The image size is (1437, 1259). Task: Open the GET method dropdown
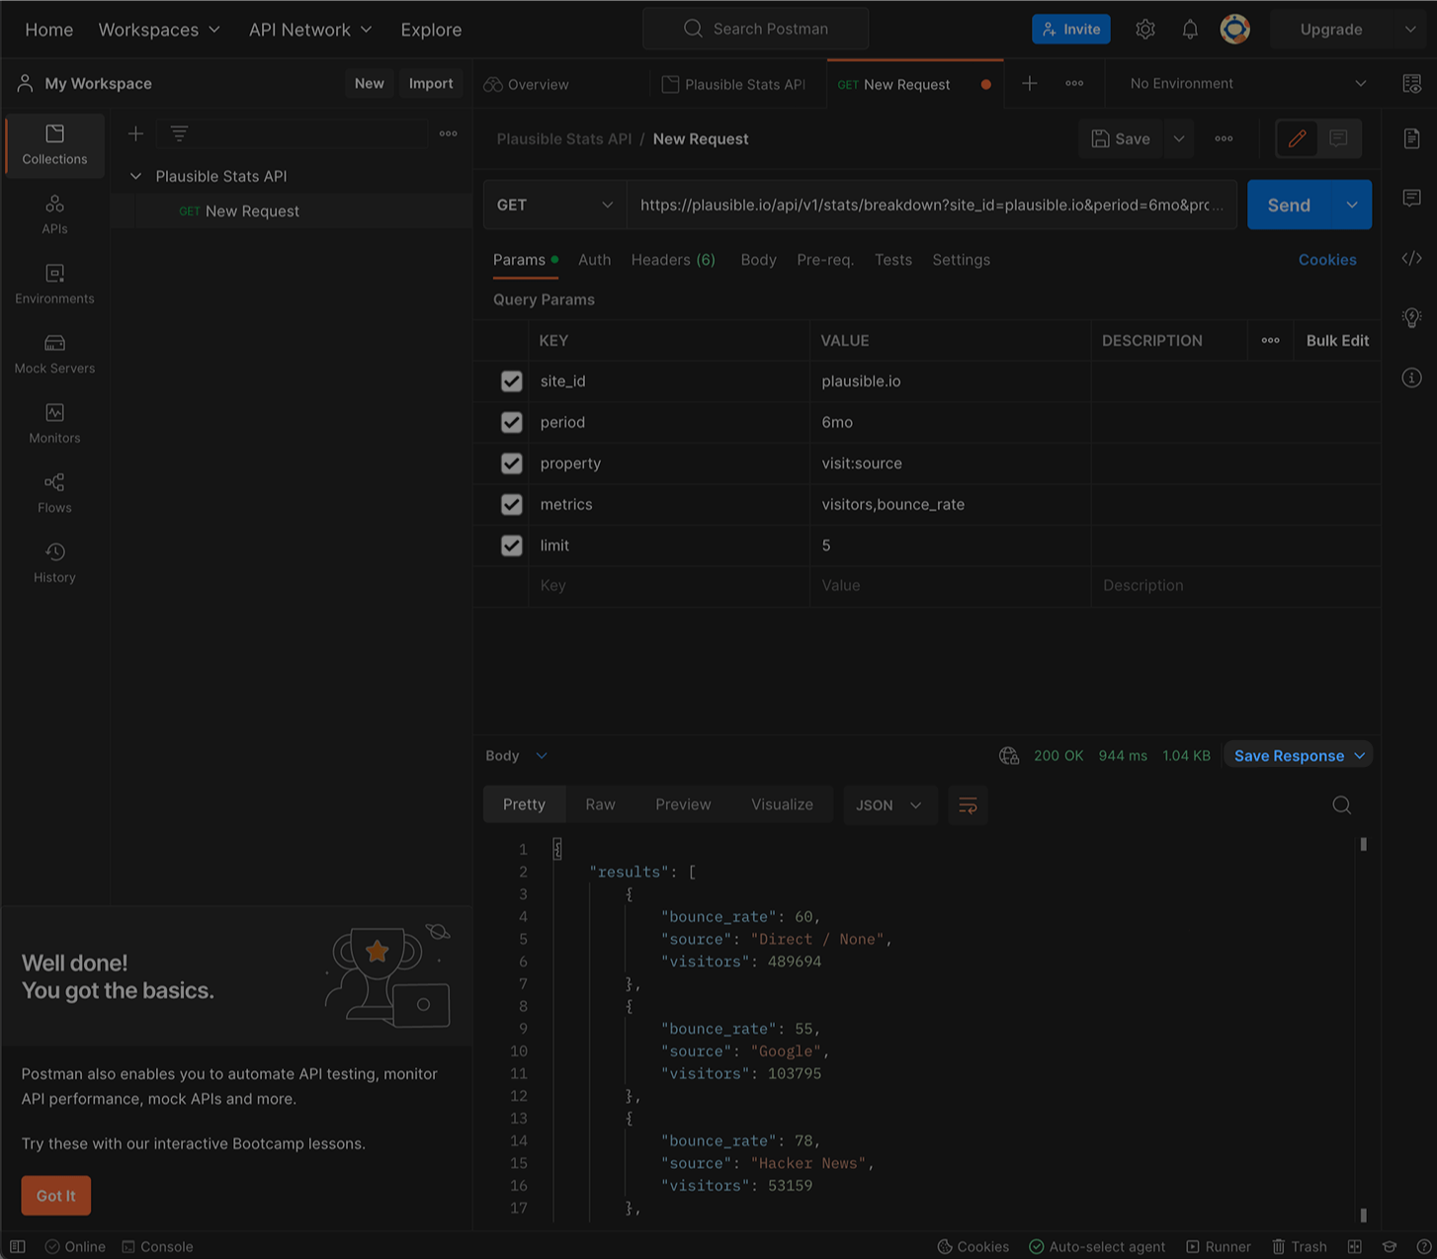(x=554, y=205)
